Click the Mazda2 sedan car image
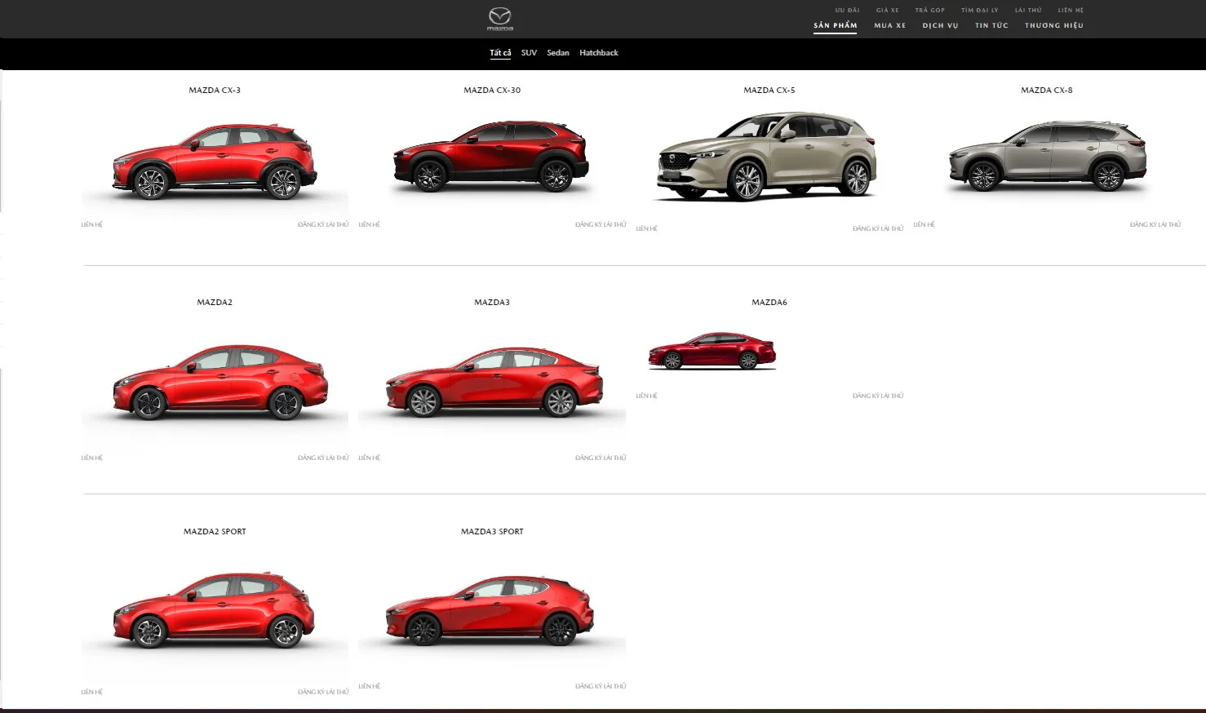Viewport: 1206px width, 713px height. (x=220, y=382)
